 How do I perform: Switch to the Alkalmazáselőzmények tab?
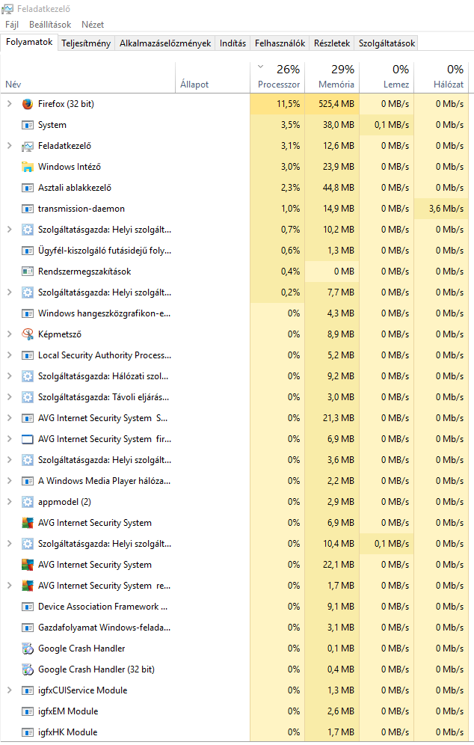(x=165, y=43)
